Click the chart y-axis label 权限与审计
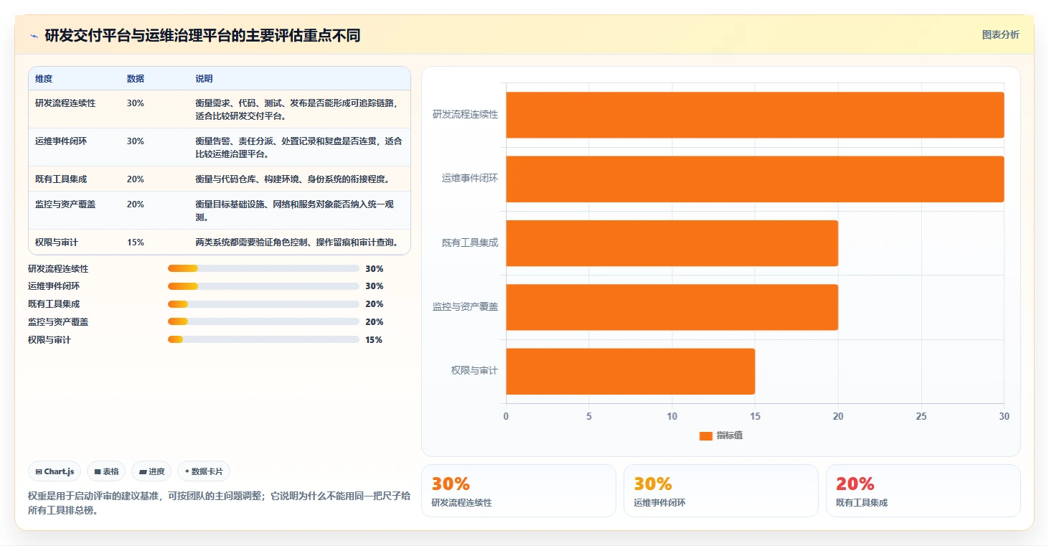Image resolution: width=1049 pixels, height=546 pixels. pos(474,371)
